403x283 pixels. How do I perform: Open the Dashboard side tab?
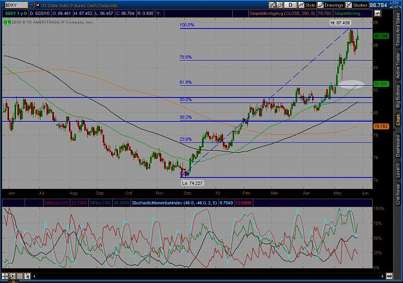398,146
